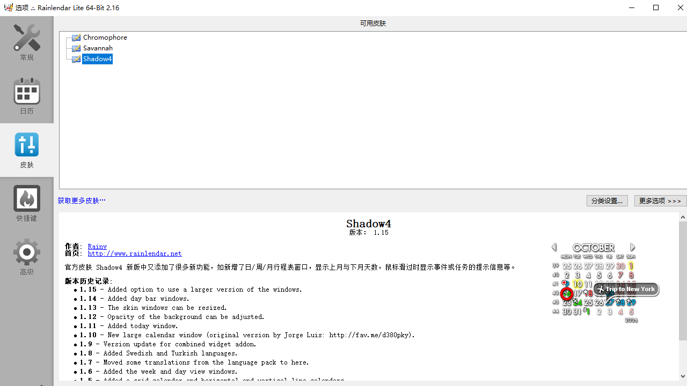Viewport: 687px width, 386px height.
Task: Open the 分类设置 button
Action: [x=607, y=201]
